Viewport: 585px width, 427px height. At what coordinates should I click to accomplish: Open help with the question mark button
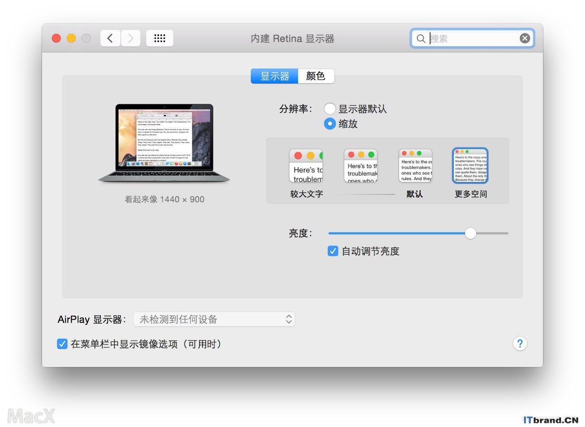520,343
